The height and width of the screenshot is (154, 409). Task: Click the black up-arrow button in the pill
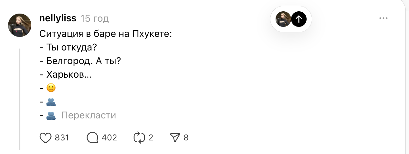(x=299, y=19)
